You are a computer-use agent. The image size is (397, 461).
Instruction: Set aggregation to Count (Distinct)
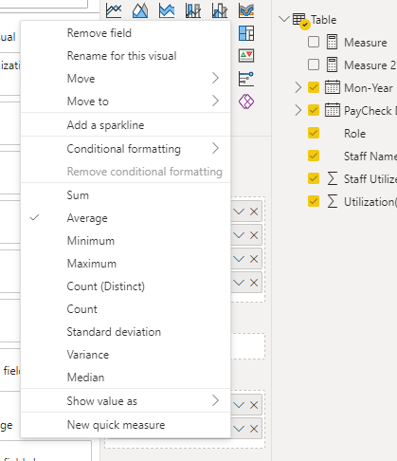click(x=126, y=286)
